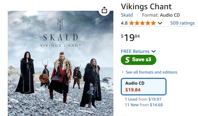Open the Skald artist link
198x116 pixels.
(x=127, y=15)
